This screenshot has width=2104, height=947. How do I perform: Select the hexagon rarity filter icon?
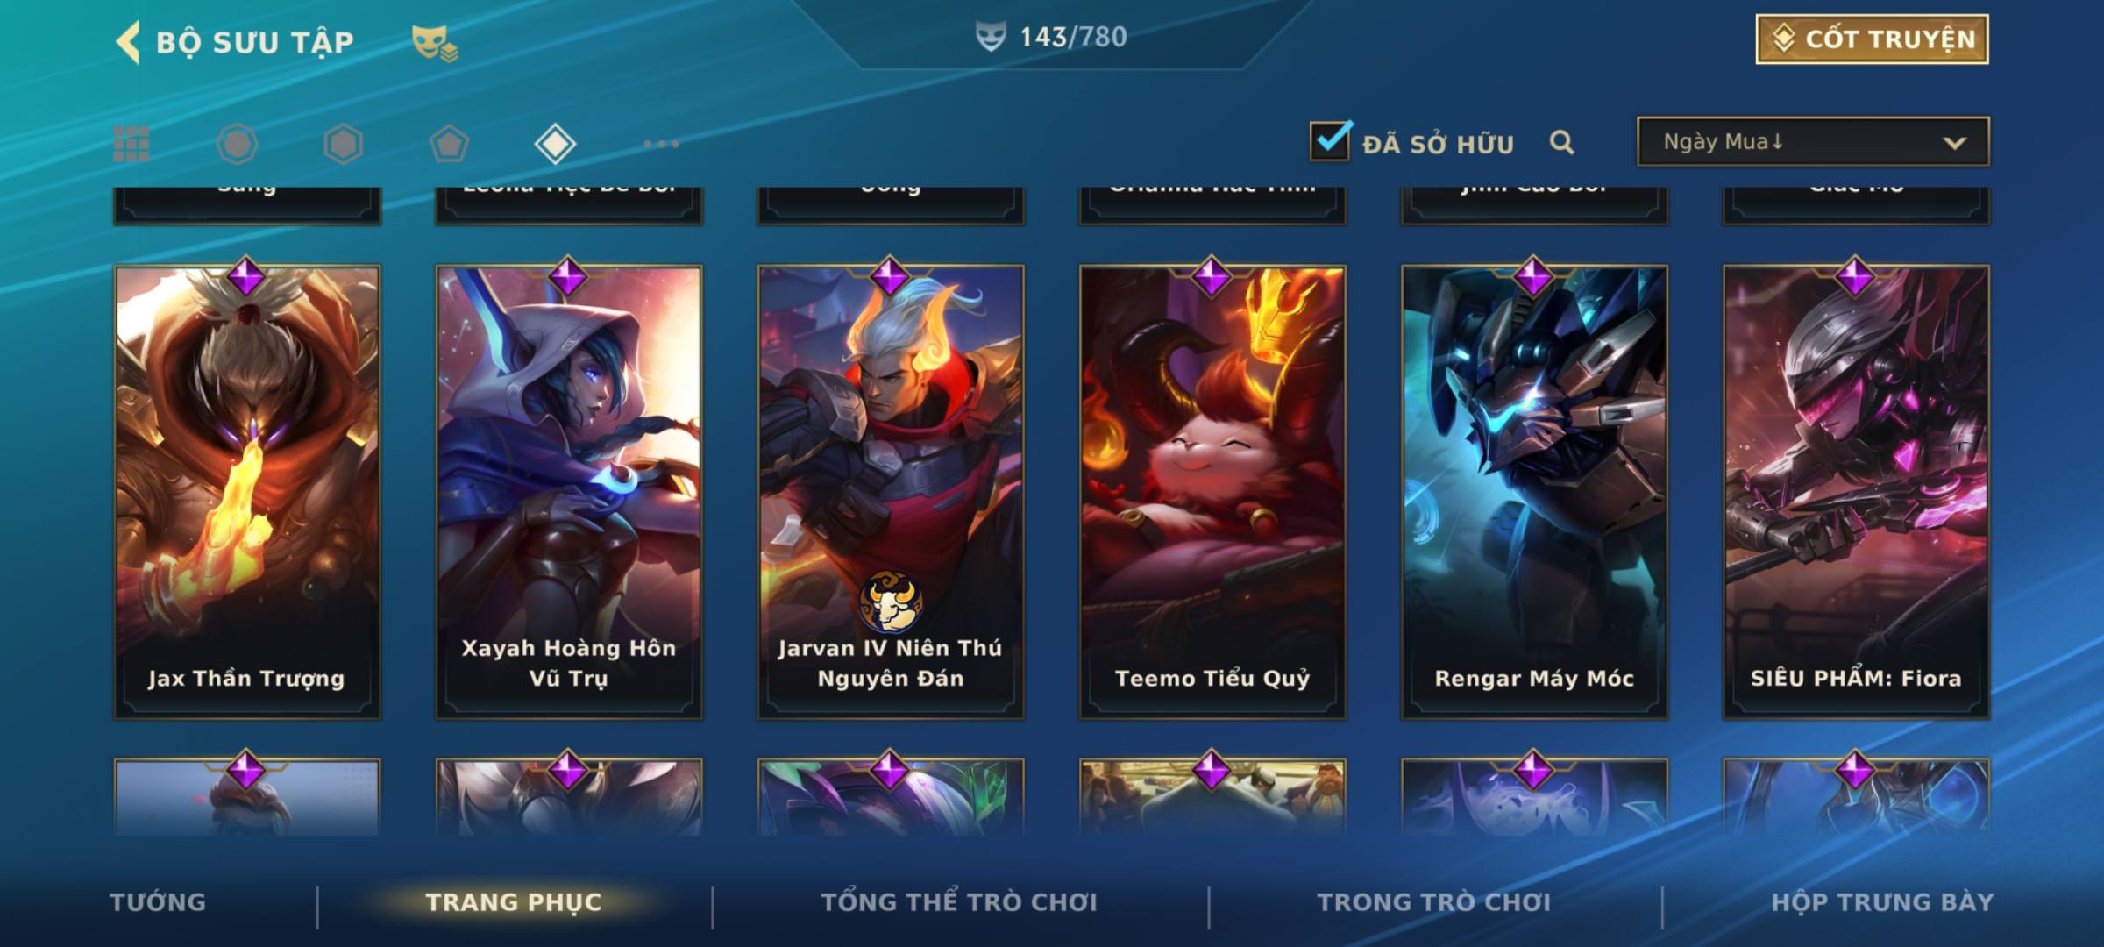343,144
